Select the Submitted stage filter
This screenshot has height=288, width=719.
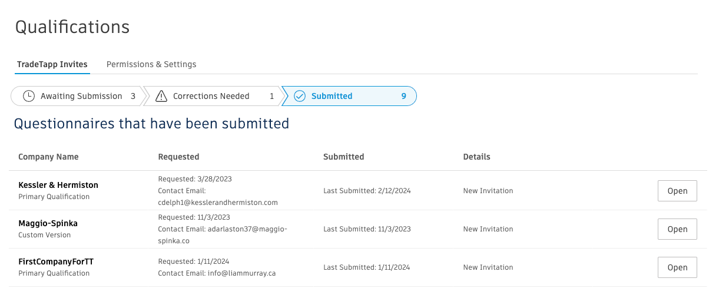click(x=349, y=96)
